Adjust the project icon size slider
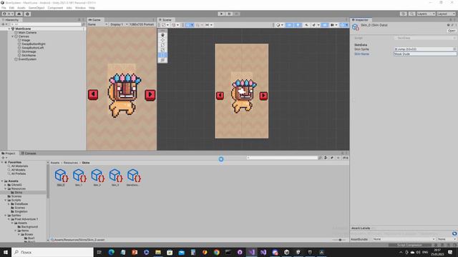The height and width of the screenshot is (257, 458). pyautogui.click(x=340, y=240)
